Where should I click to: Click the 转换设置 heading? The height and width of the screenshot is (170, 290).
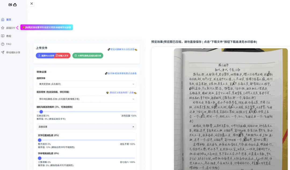[x=41, y=72]
